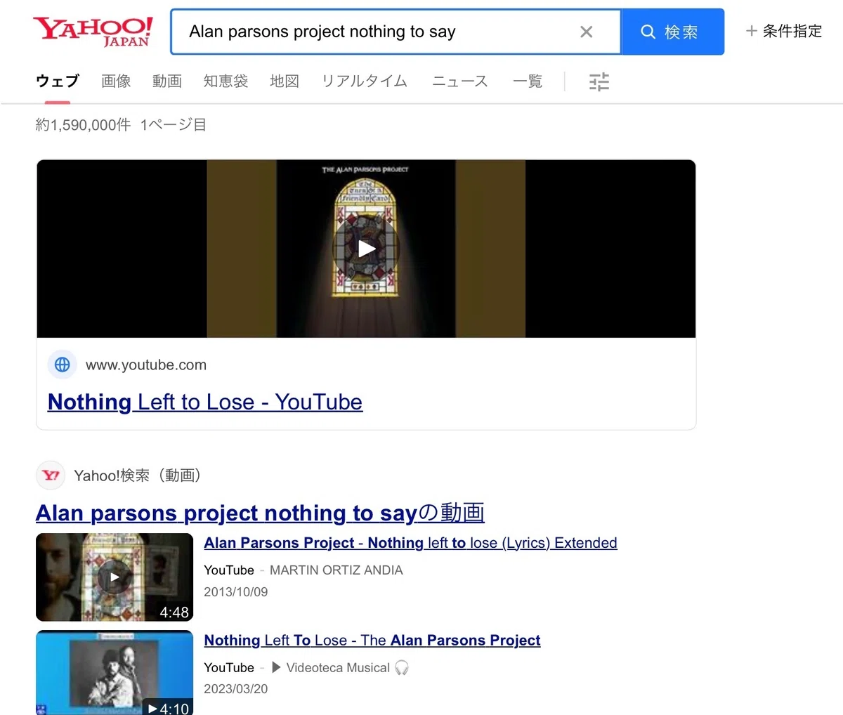Select the ウェブ tab
Screen dimensions: 843x715
click(x=57, y=81)
